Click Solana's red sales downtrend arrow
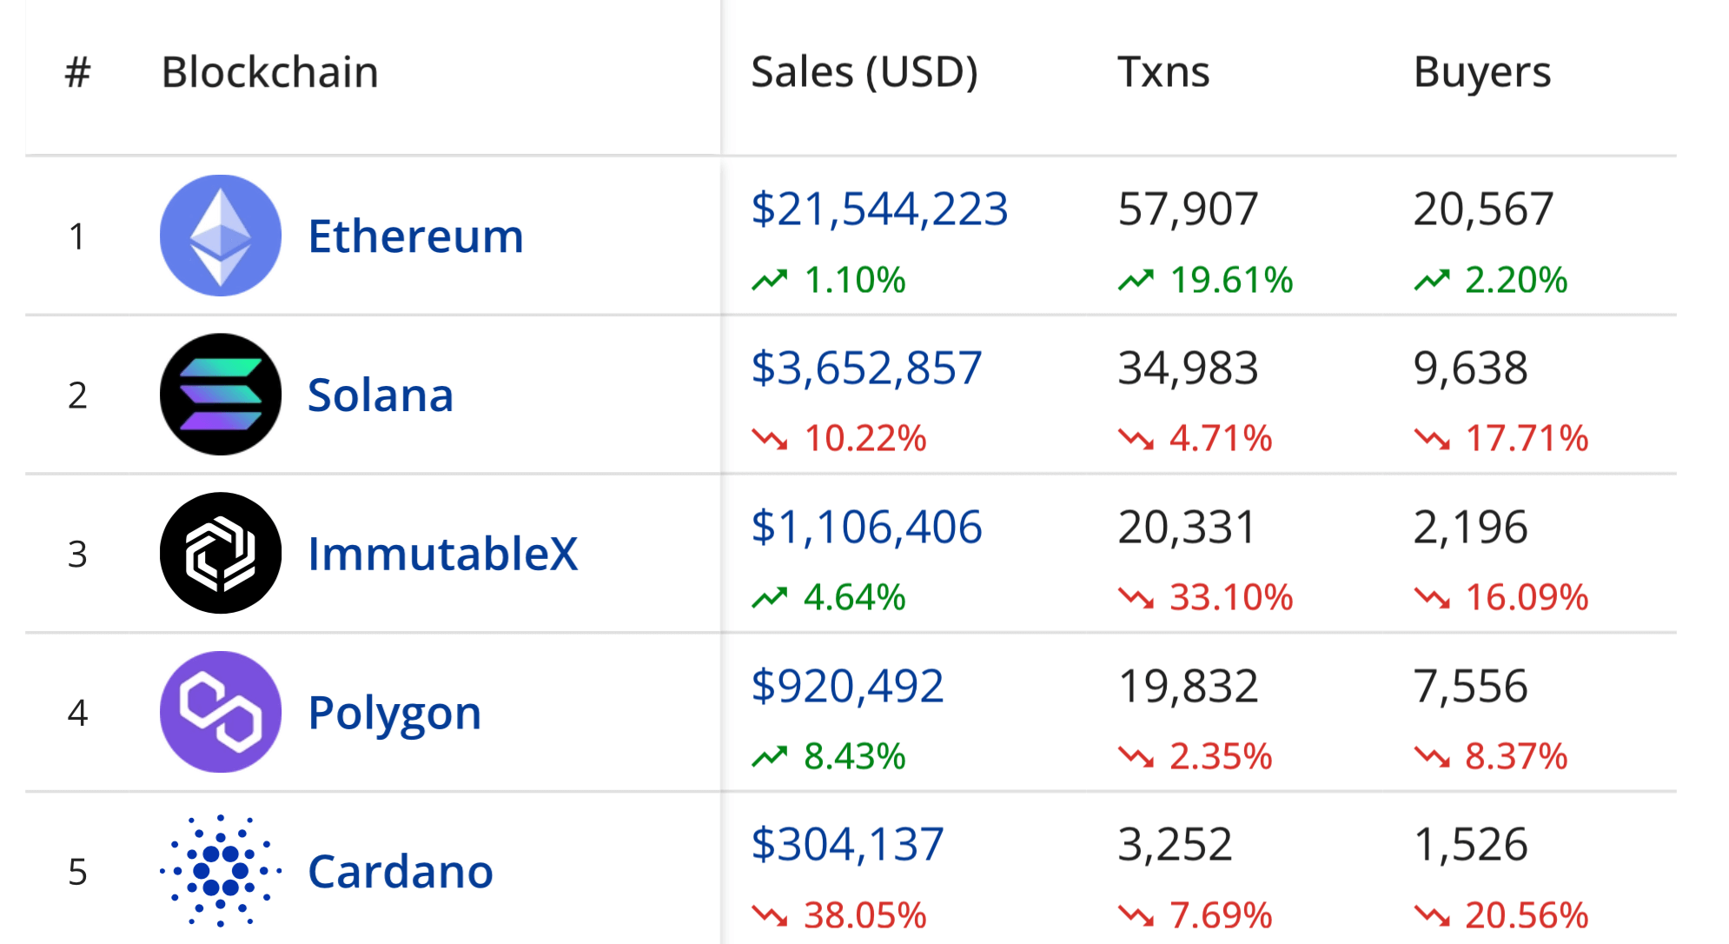This screenshot has width=1729, height=944. (769, 439)
